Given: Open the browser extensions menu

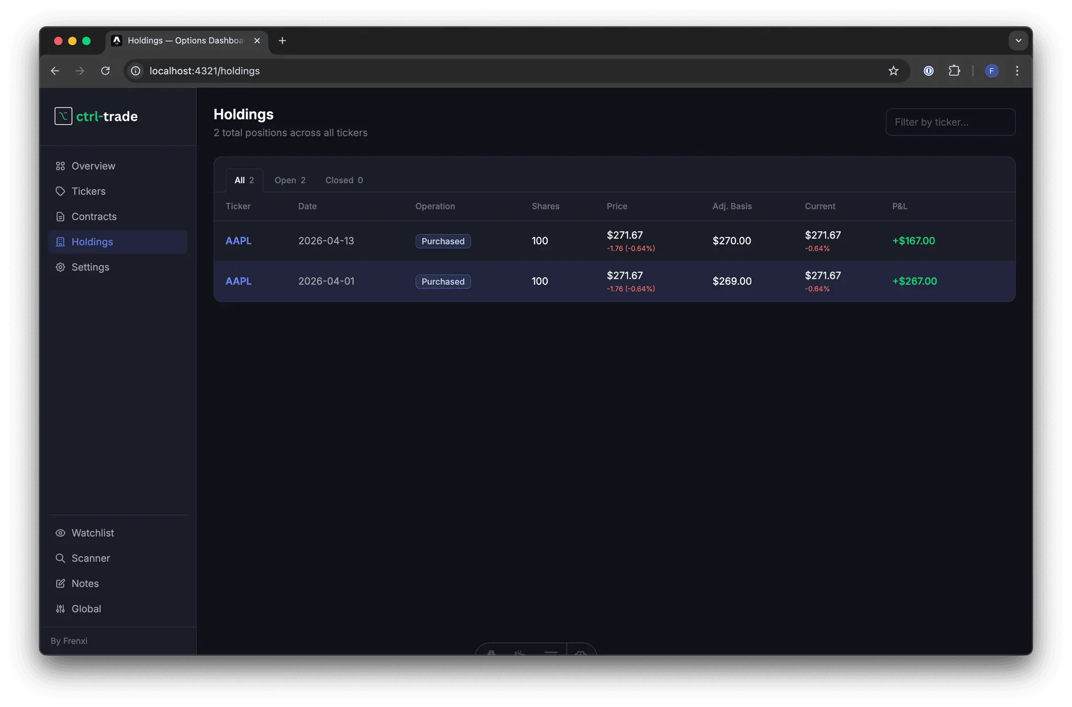Looking at the screenshot, I should click(954, 71).
